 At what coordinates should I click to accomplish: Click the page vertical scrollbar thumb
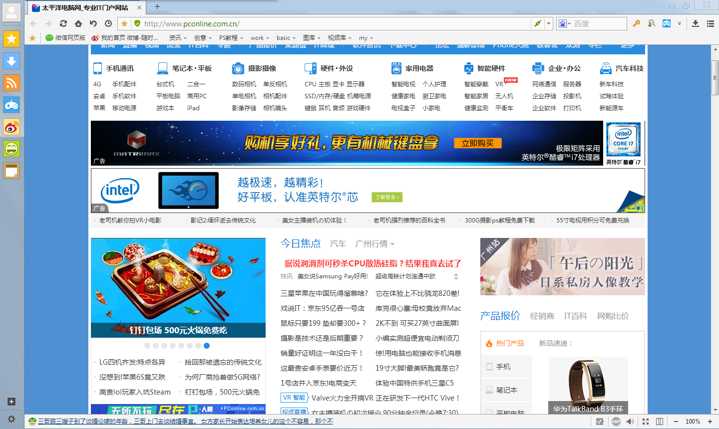coord(715,77)
